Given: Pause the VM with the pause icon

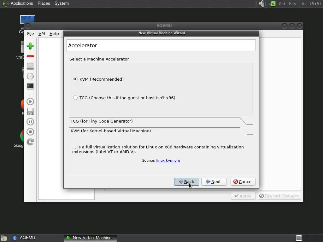Looking at the screenshot, I should pyautogui.click(x=30, y=122).
